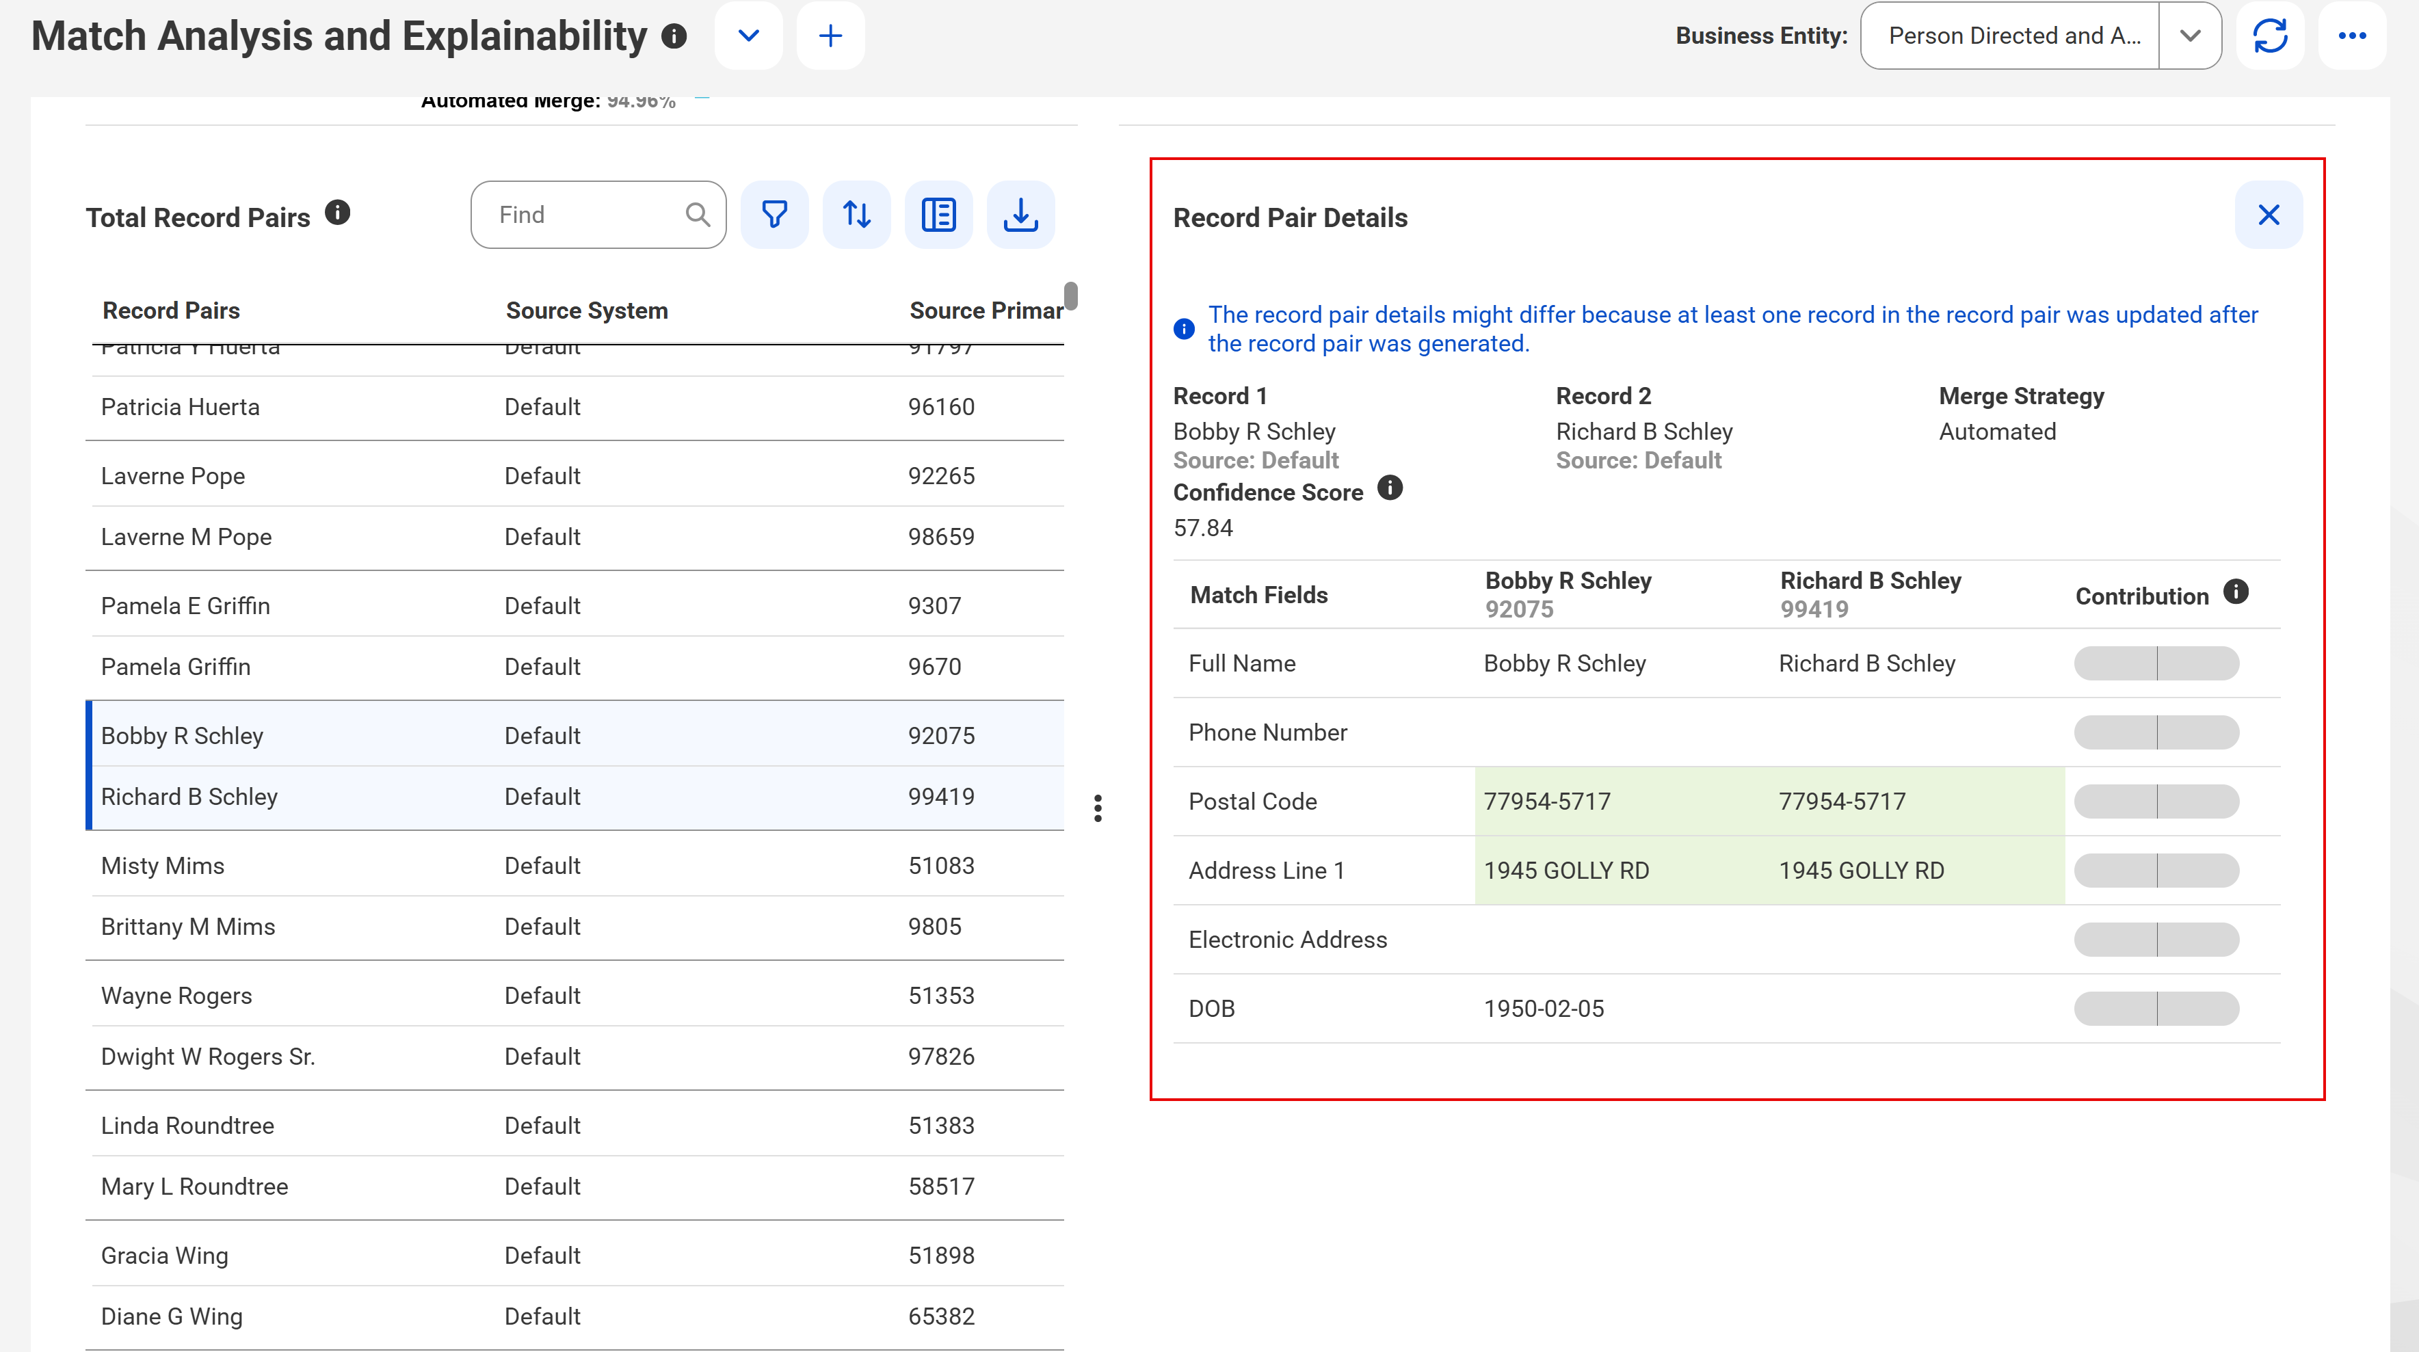
Task: Click the 1950-02-05 DOB value
Action: coord(1544,1009)
